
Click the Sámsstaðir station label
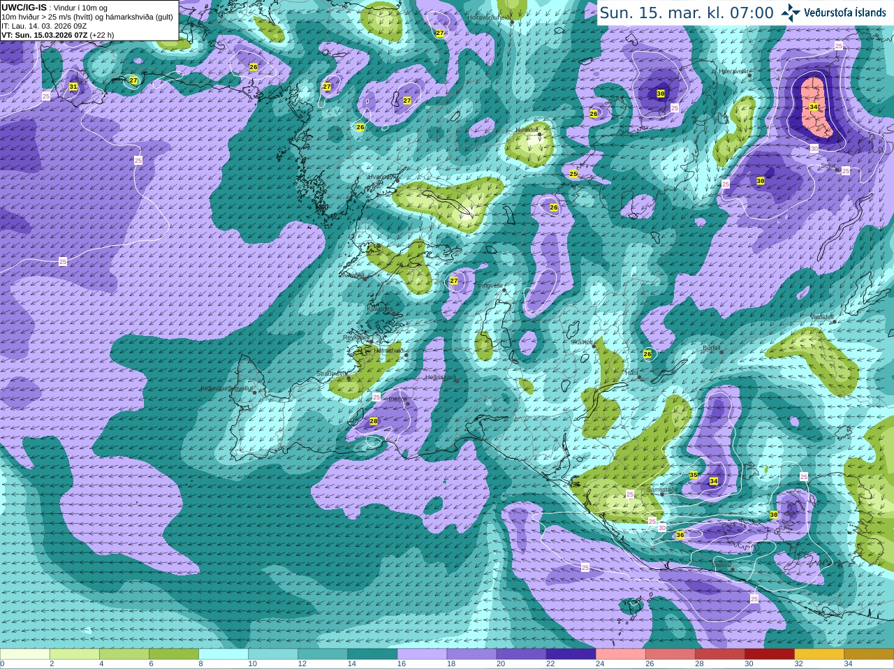tap(661, 490)
